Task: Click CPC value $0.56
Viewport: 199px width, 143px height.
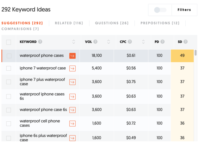Action: point(131,68)
